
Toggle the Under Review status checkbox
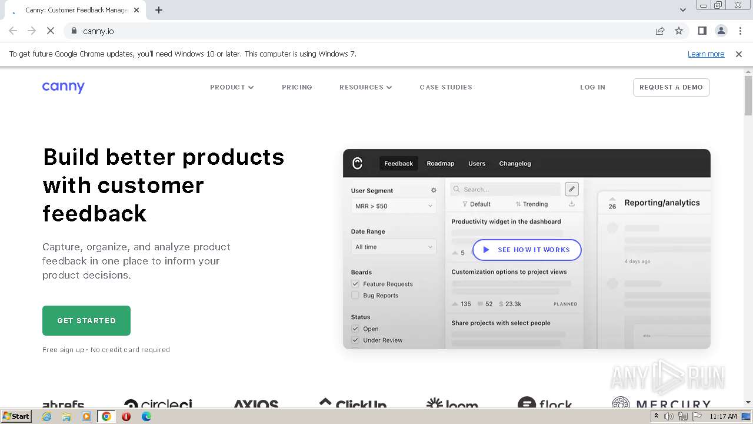click(355, 340)
